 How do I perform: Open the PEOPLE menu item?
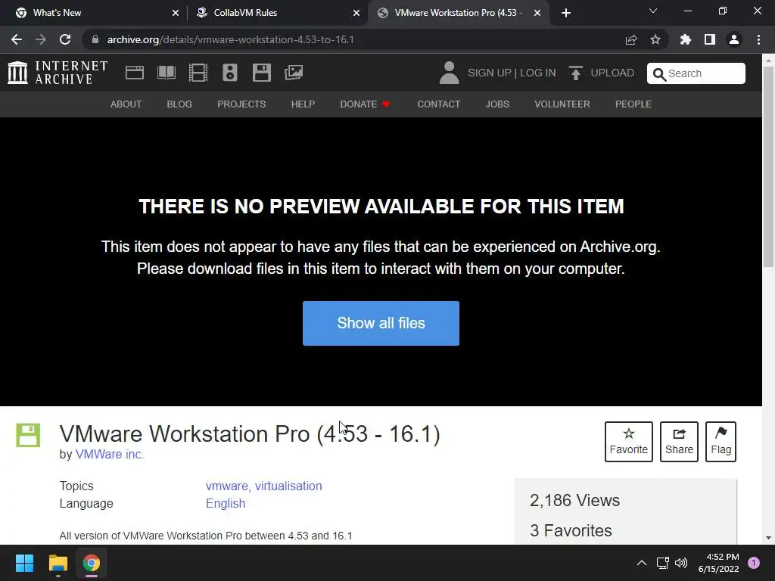633,104
